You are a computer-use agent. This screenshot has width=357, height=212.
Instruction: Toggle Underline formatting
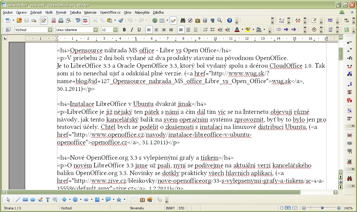139,30
